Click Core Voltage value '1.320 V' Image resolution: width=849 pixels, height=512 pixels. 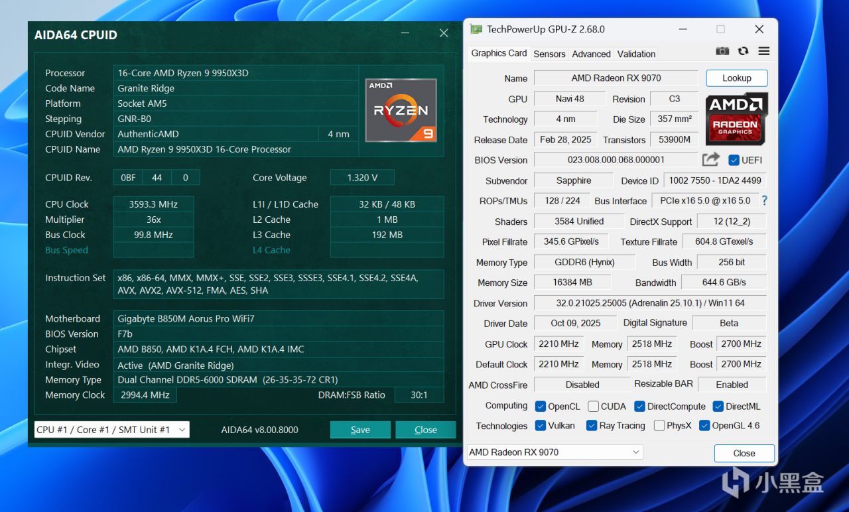click(362, 178)
